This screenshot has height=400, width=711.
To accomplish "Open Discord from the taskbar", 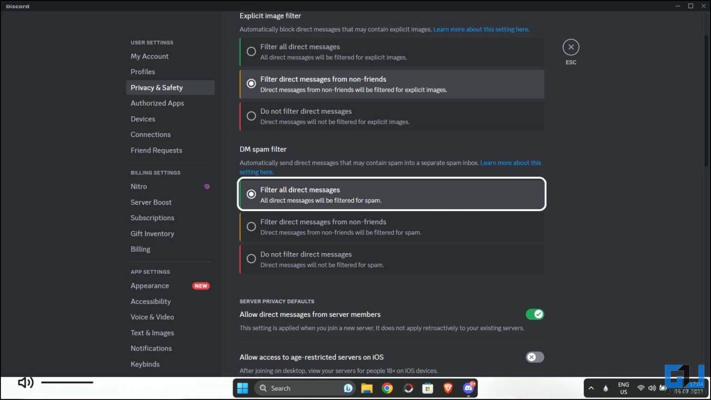I will coord(468,388).
